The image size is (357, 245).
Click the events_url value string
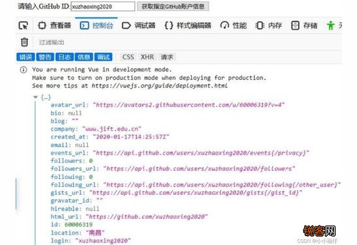[201, 153]
